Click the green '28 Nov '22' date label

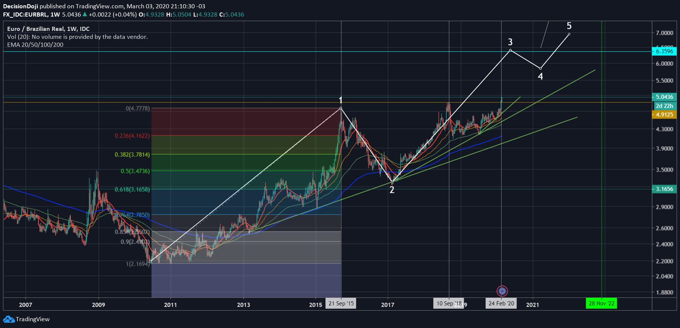coord(601,303)
